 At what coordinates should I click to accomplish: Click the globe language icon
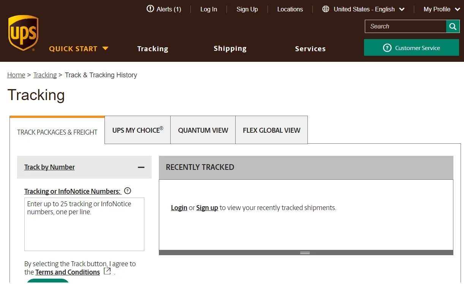point(326,9)
